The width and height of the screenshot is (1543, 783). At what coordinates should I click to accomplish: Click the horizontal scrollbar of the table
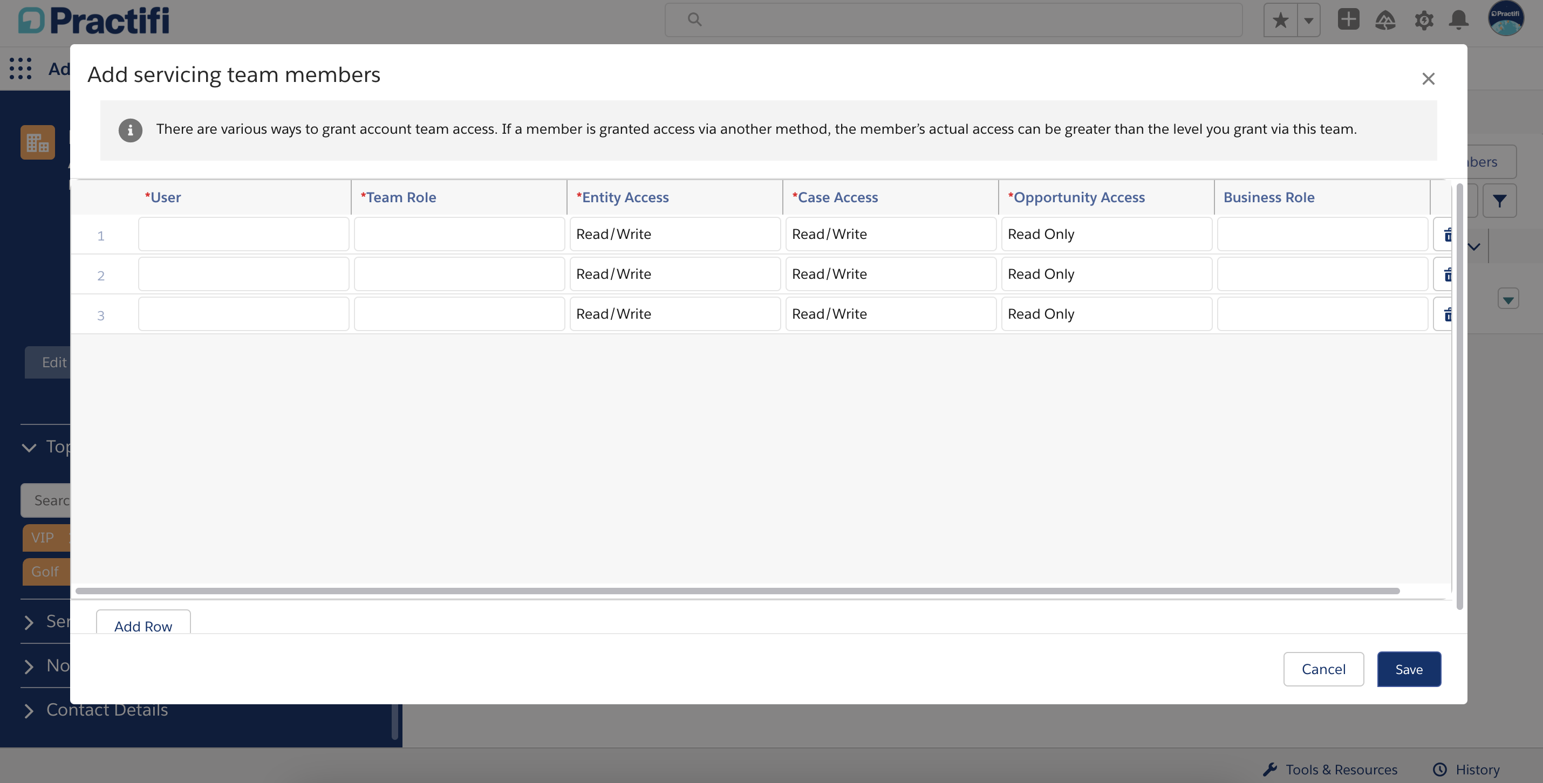click(737, 591)
